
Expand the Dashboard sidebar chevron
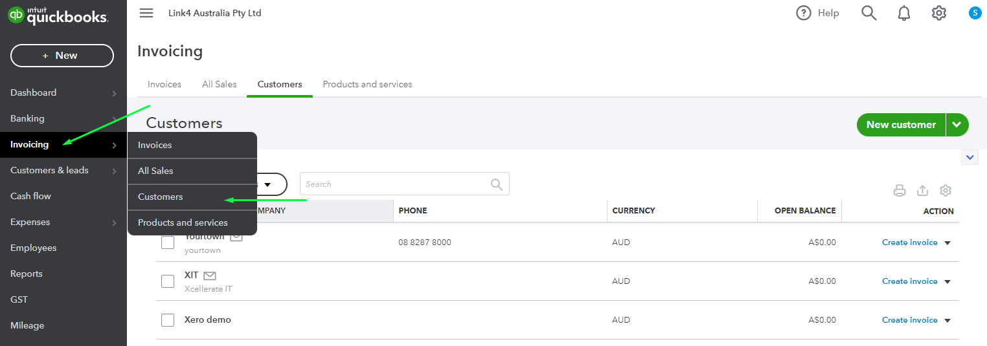click(114, 93)
